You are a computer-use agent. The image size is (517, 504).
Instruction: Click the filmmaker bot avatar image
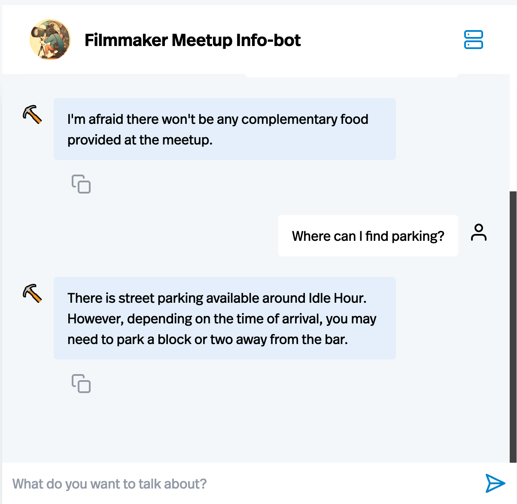click(x=50, y=40)
